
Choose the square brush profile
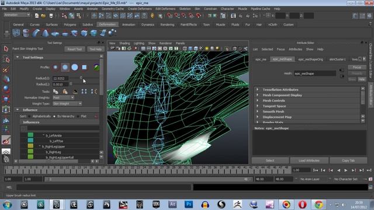(84, 68)
